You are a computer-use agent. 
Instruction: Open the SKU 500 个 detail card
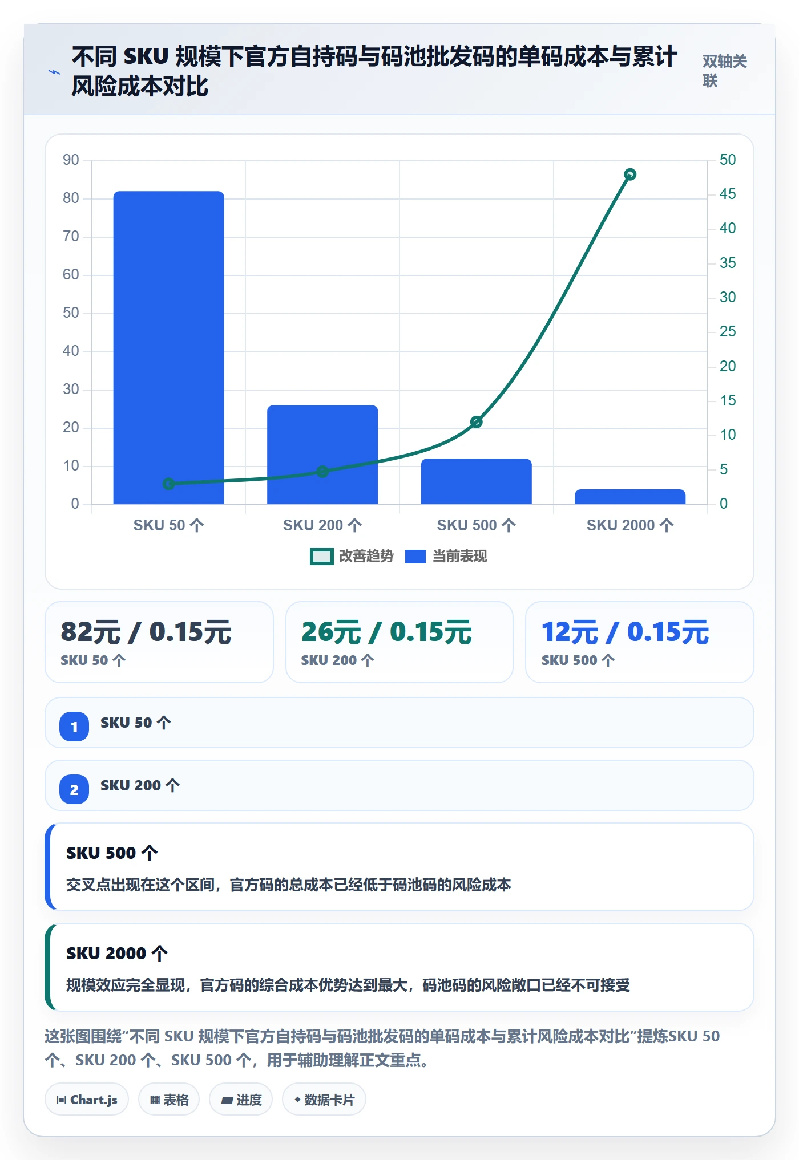[399, 867]
